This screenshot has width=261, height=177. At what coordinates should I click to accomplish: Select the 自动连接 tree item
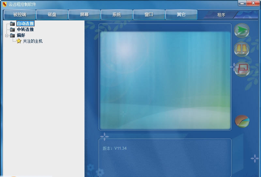click(x=25, y=23)
